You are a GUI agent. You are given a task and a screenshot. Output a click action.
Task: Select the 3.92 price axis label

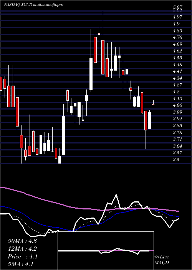coord(178,119)
